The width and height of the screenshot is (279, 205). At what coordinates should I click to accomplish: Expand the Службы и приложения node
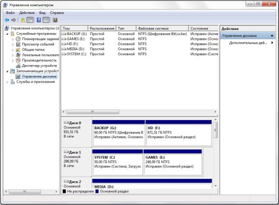(x=7, y=82)
